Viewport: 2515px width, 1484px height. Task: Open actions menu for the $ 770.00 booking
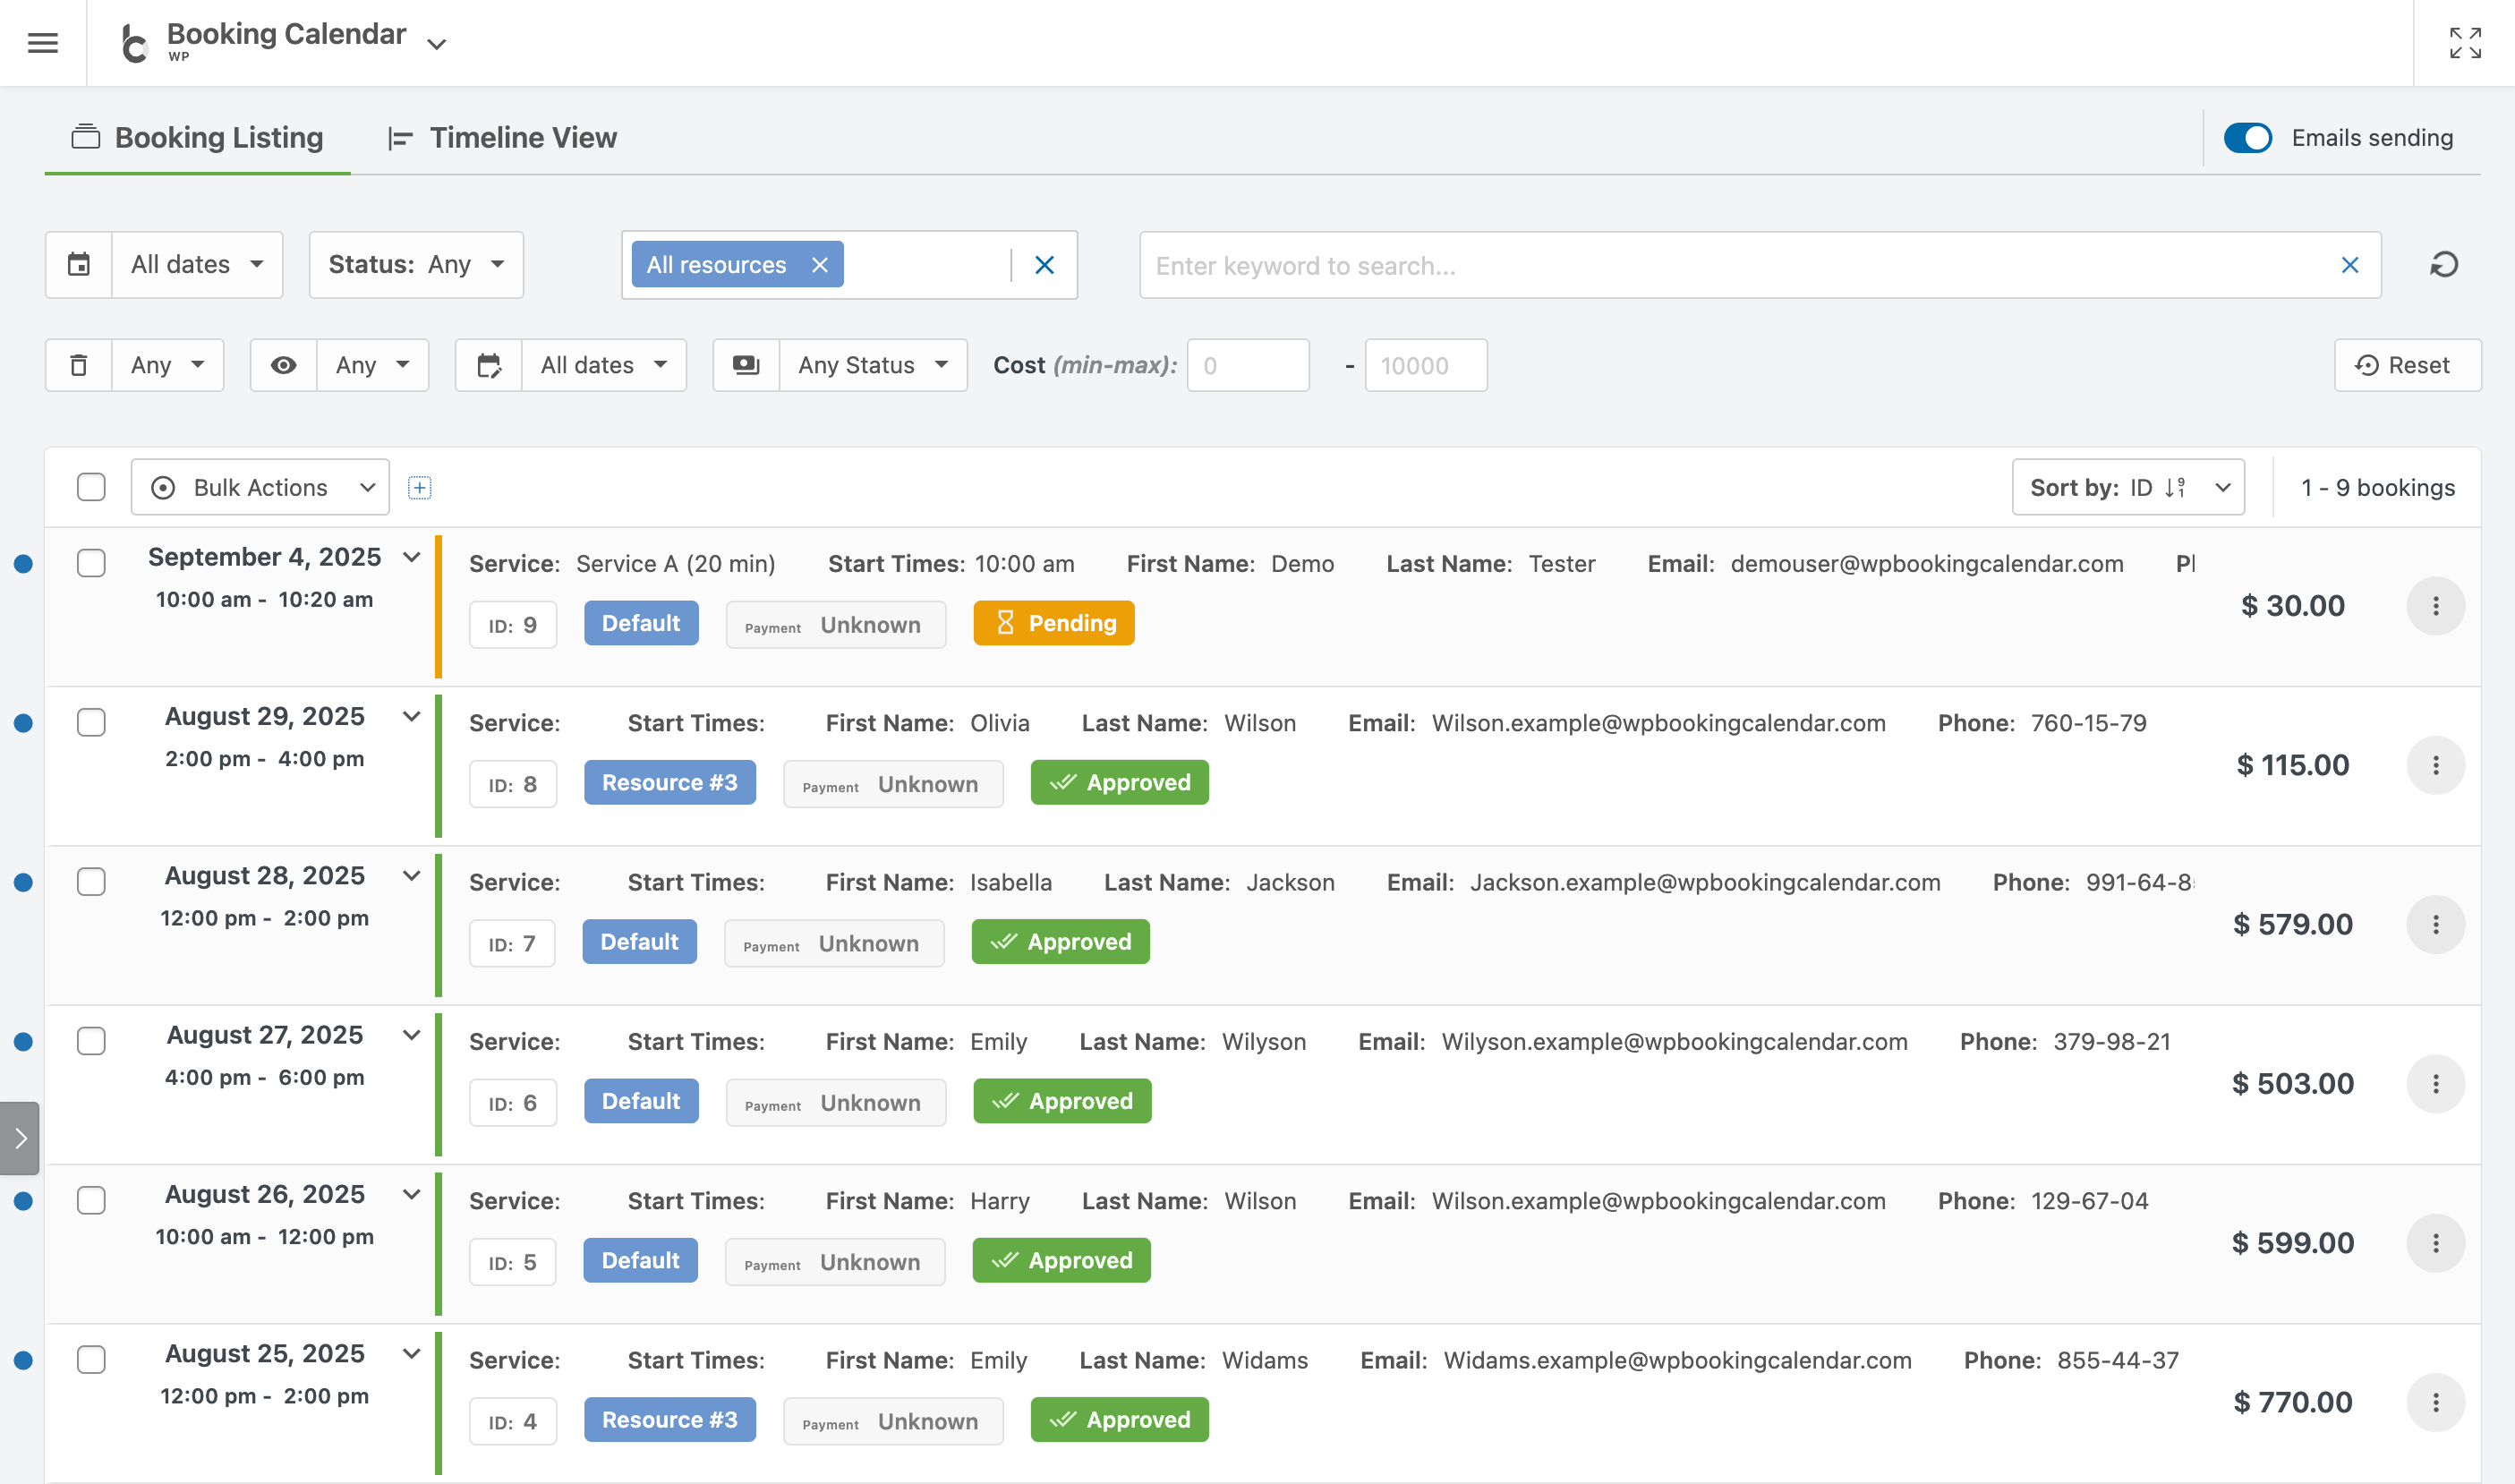point(2435,1402)
